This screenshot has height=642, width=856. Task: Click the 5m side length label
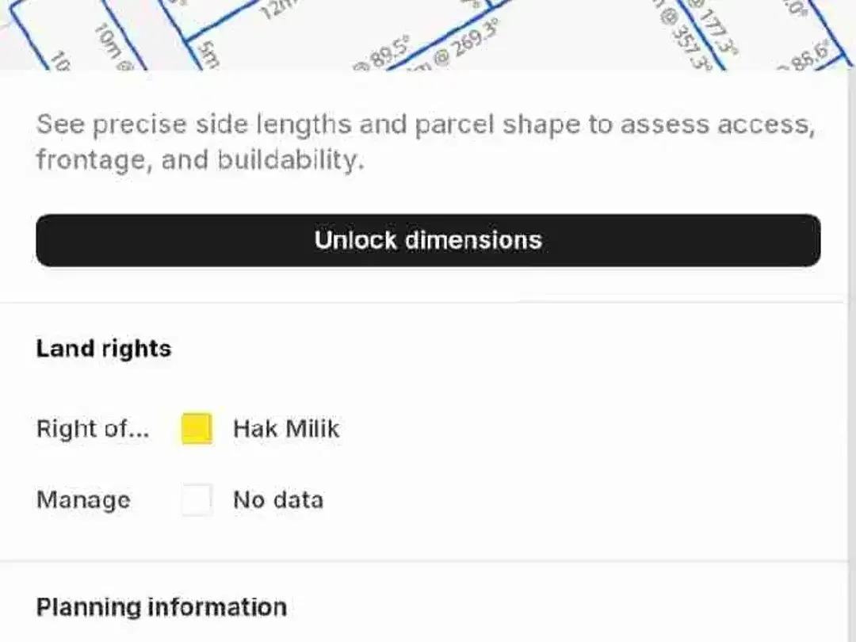(209, 55)
